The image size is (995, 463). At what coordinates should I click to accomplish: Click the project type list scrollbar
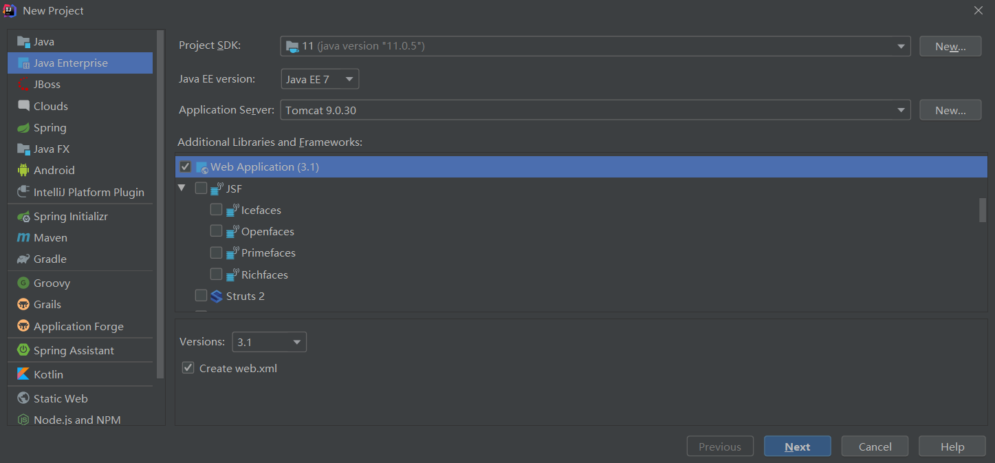click(161, 204)
